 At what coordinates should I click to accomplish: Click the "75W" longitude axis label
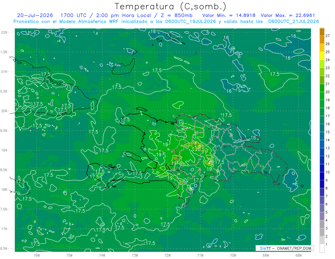pyautogui.click(x=70, y=255)
